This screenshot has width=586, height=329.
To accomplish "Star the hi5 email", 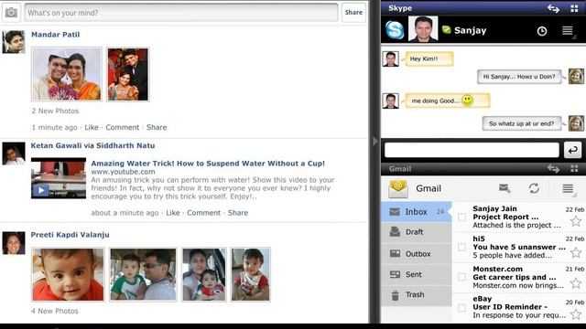I will 576,253.
